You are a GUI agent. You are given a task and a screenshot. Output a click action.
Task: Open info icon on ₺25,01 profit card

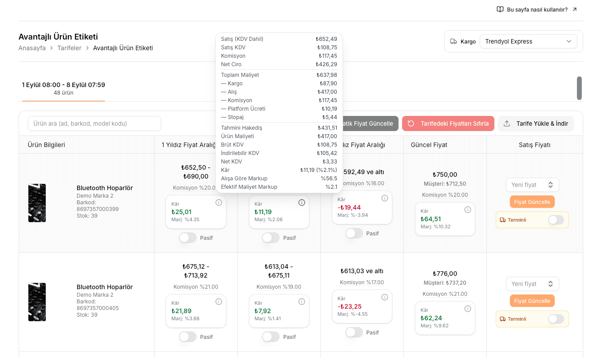[x=219, y=203]
